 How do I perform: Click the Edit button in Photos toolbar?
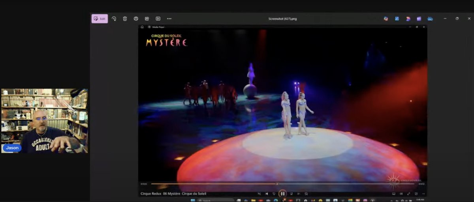click(100, 19)
